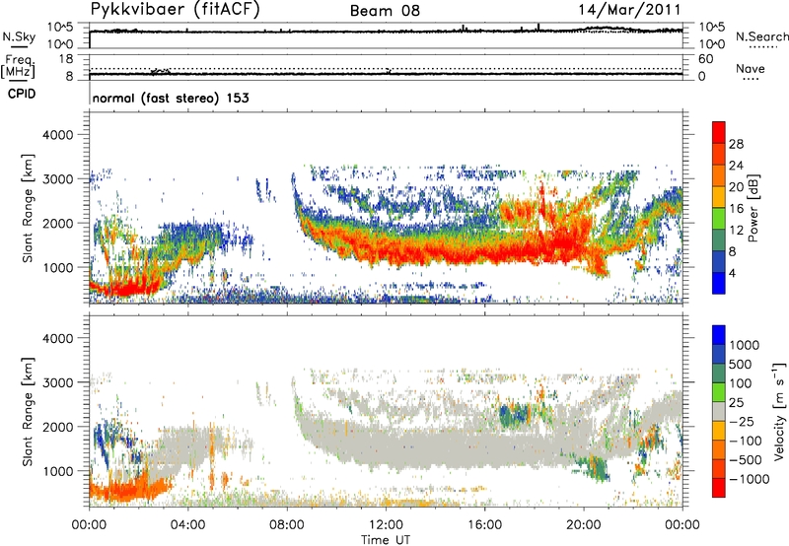Click the '-1000' label on the Velocity color bar
The height and width of the screenshot is (546, 789).
750,479
